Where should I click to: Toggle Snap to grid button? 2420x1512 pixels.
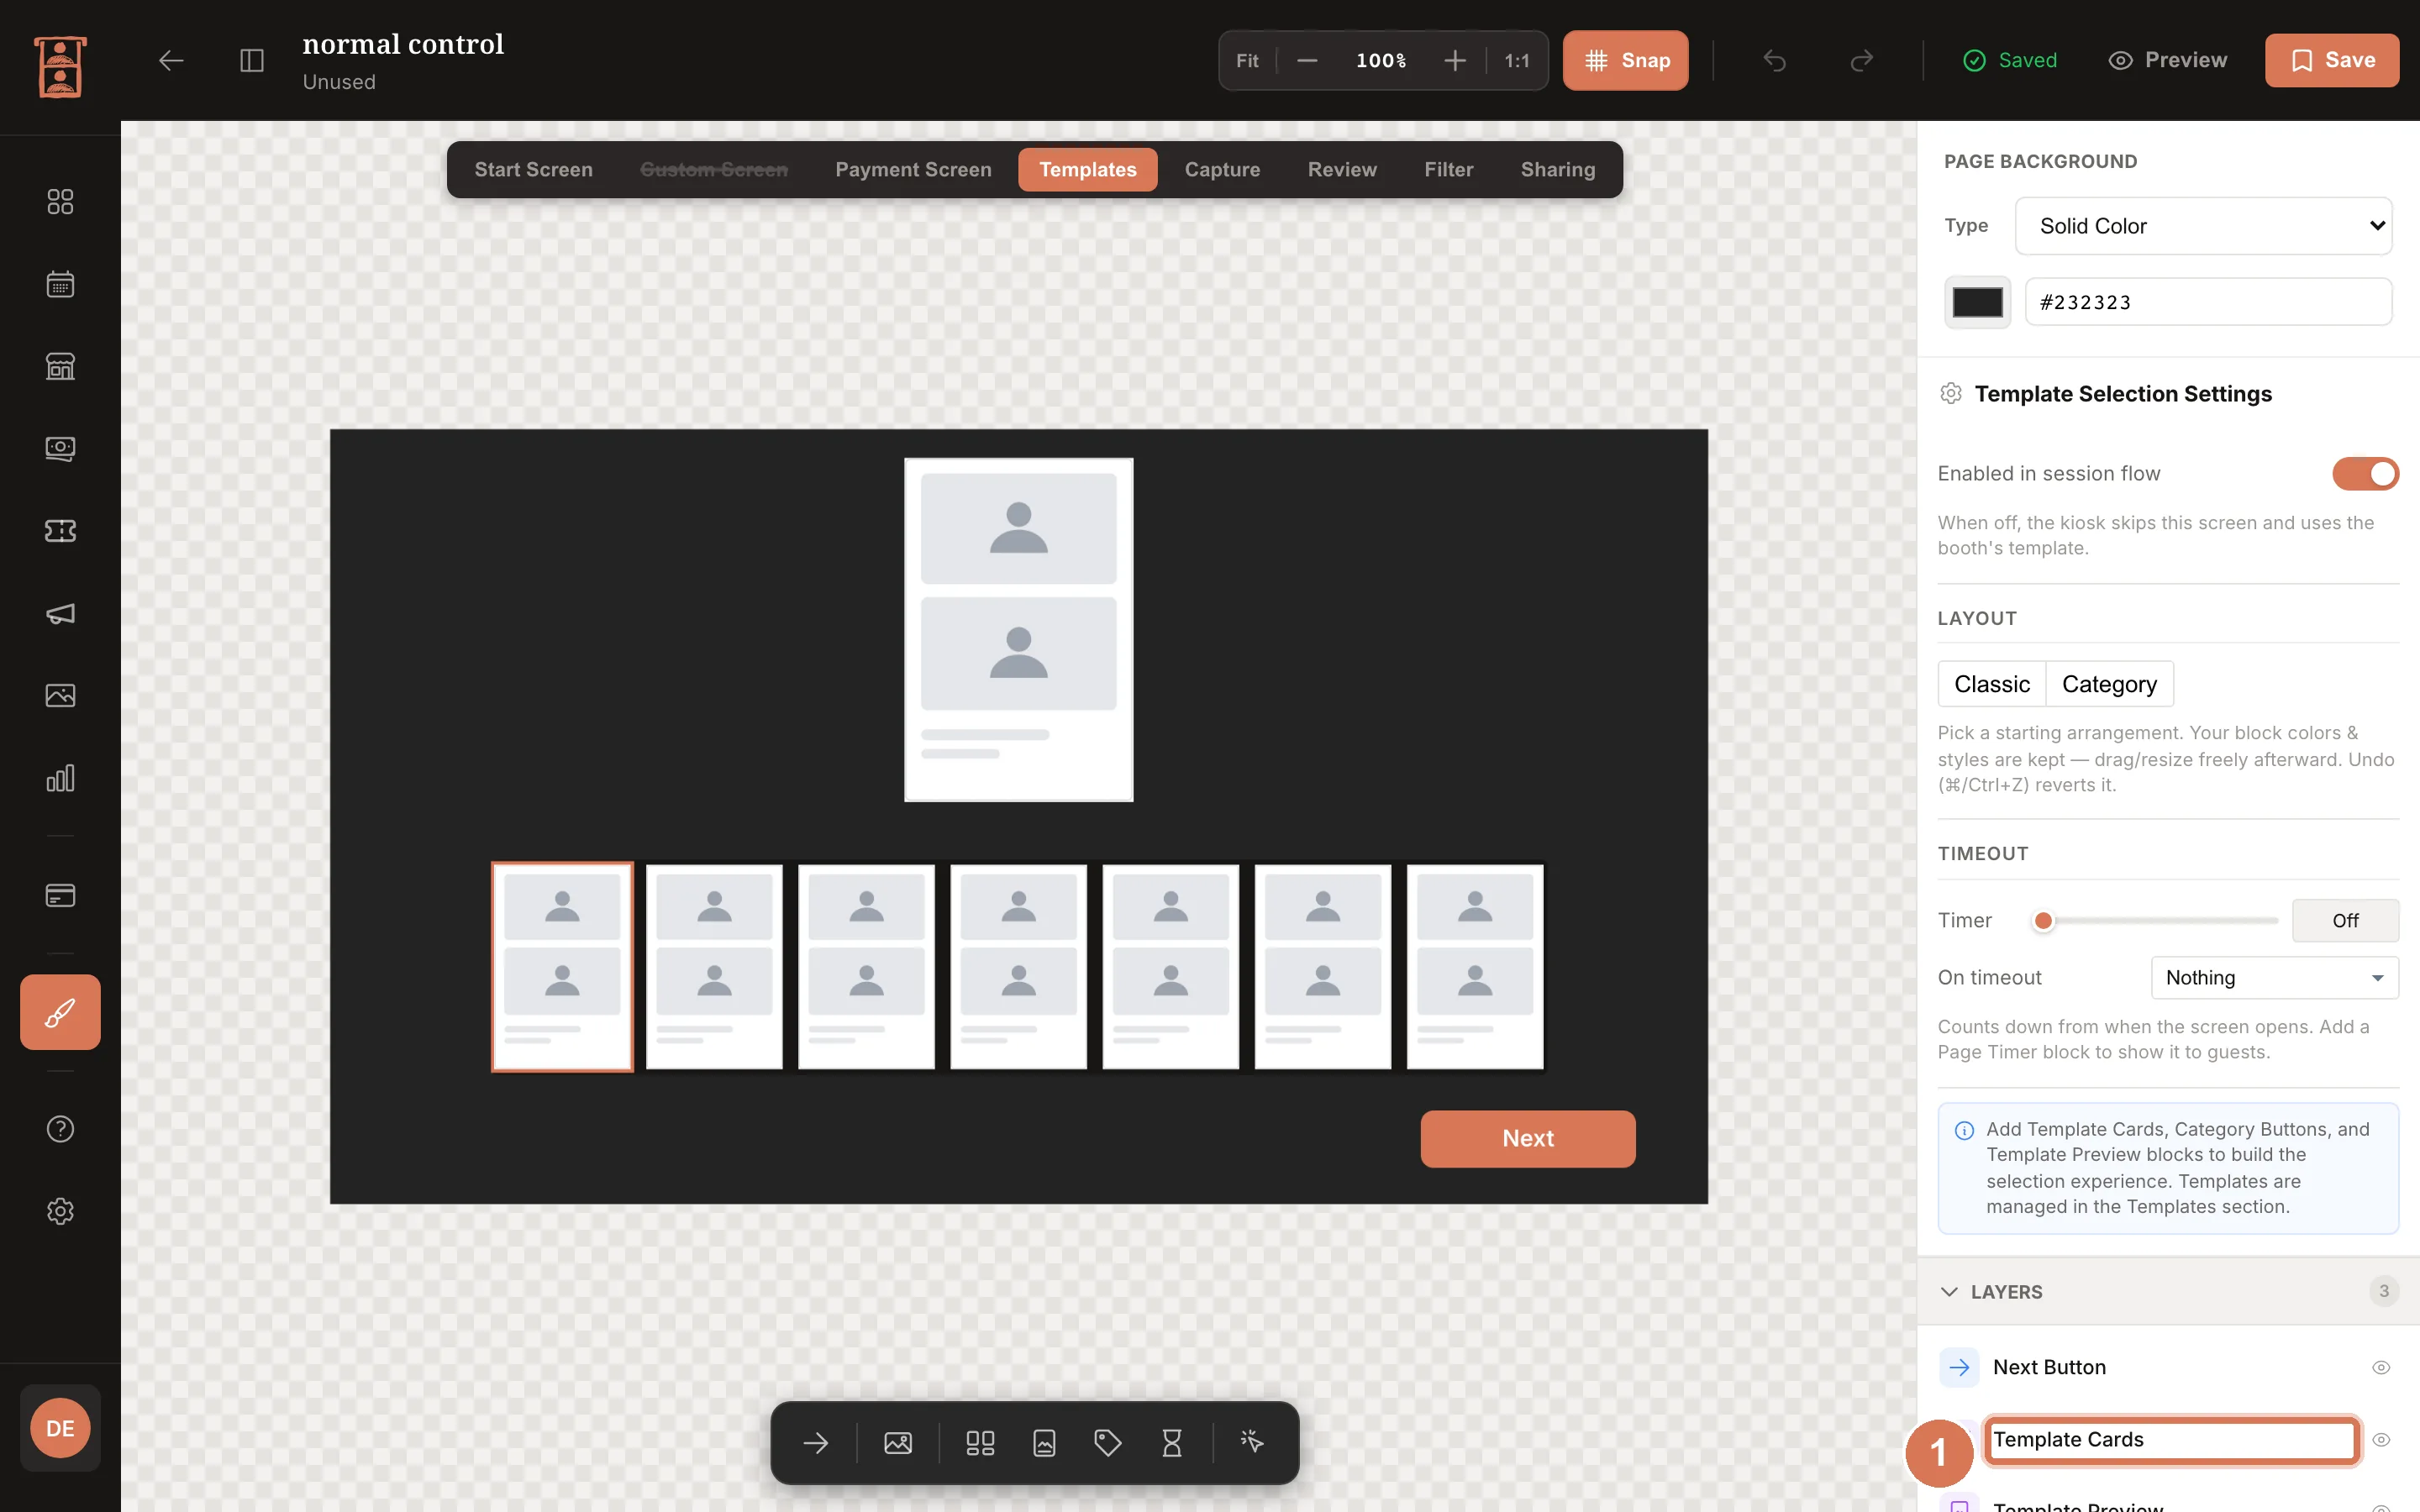1625,60
